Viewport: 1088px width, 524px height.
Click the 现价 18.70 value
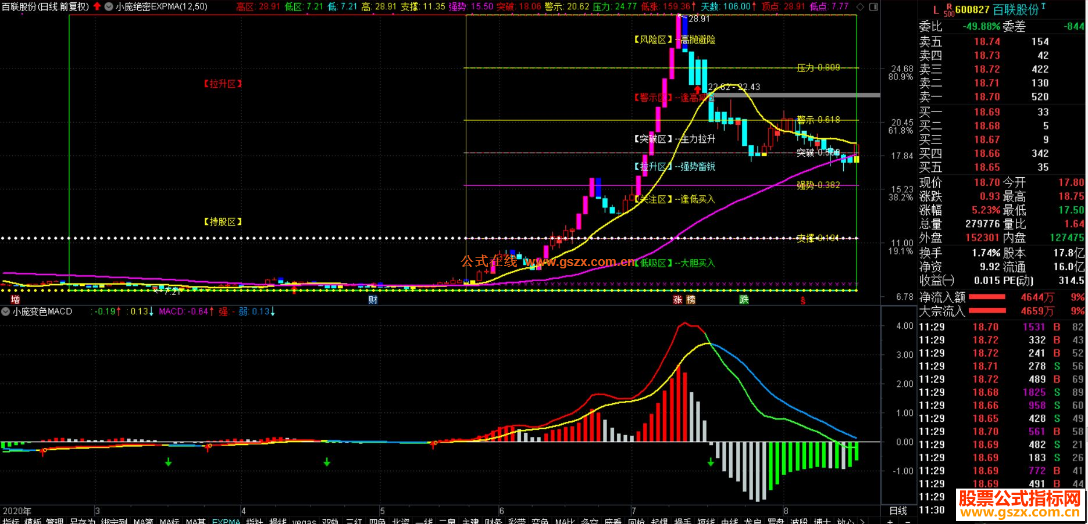[987, 182]
